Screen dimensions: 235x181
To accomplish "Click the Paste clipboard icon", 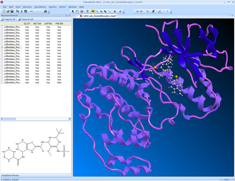I will [x=26, y=11].
